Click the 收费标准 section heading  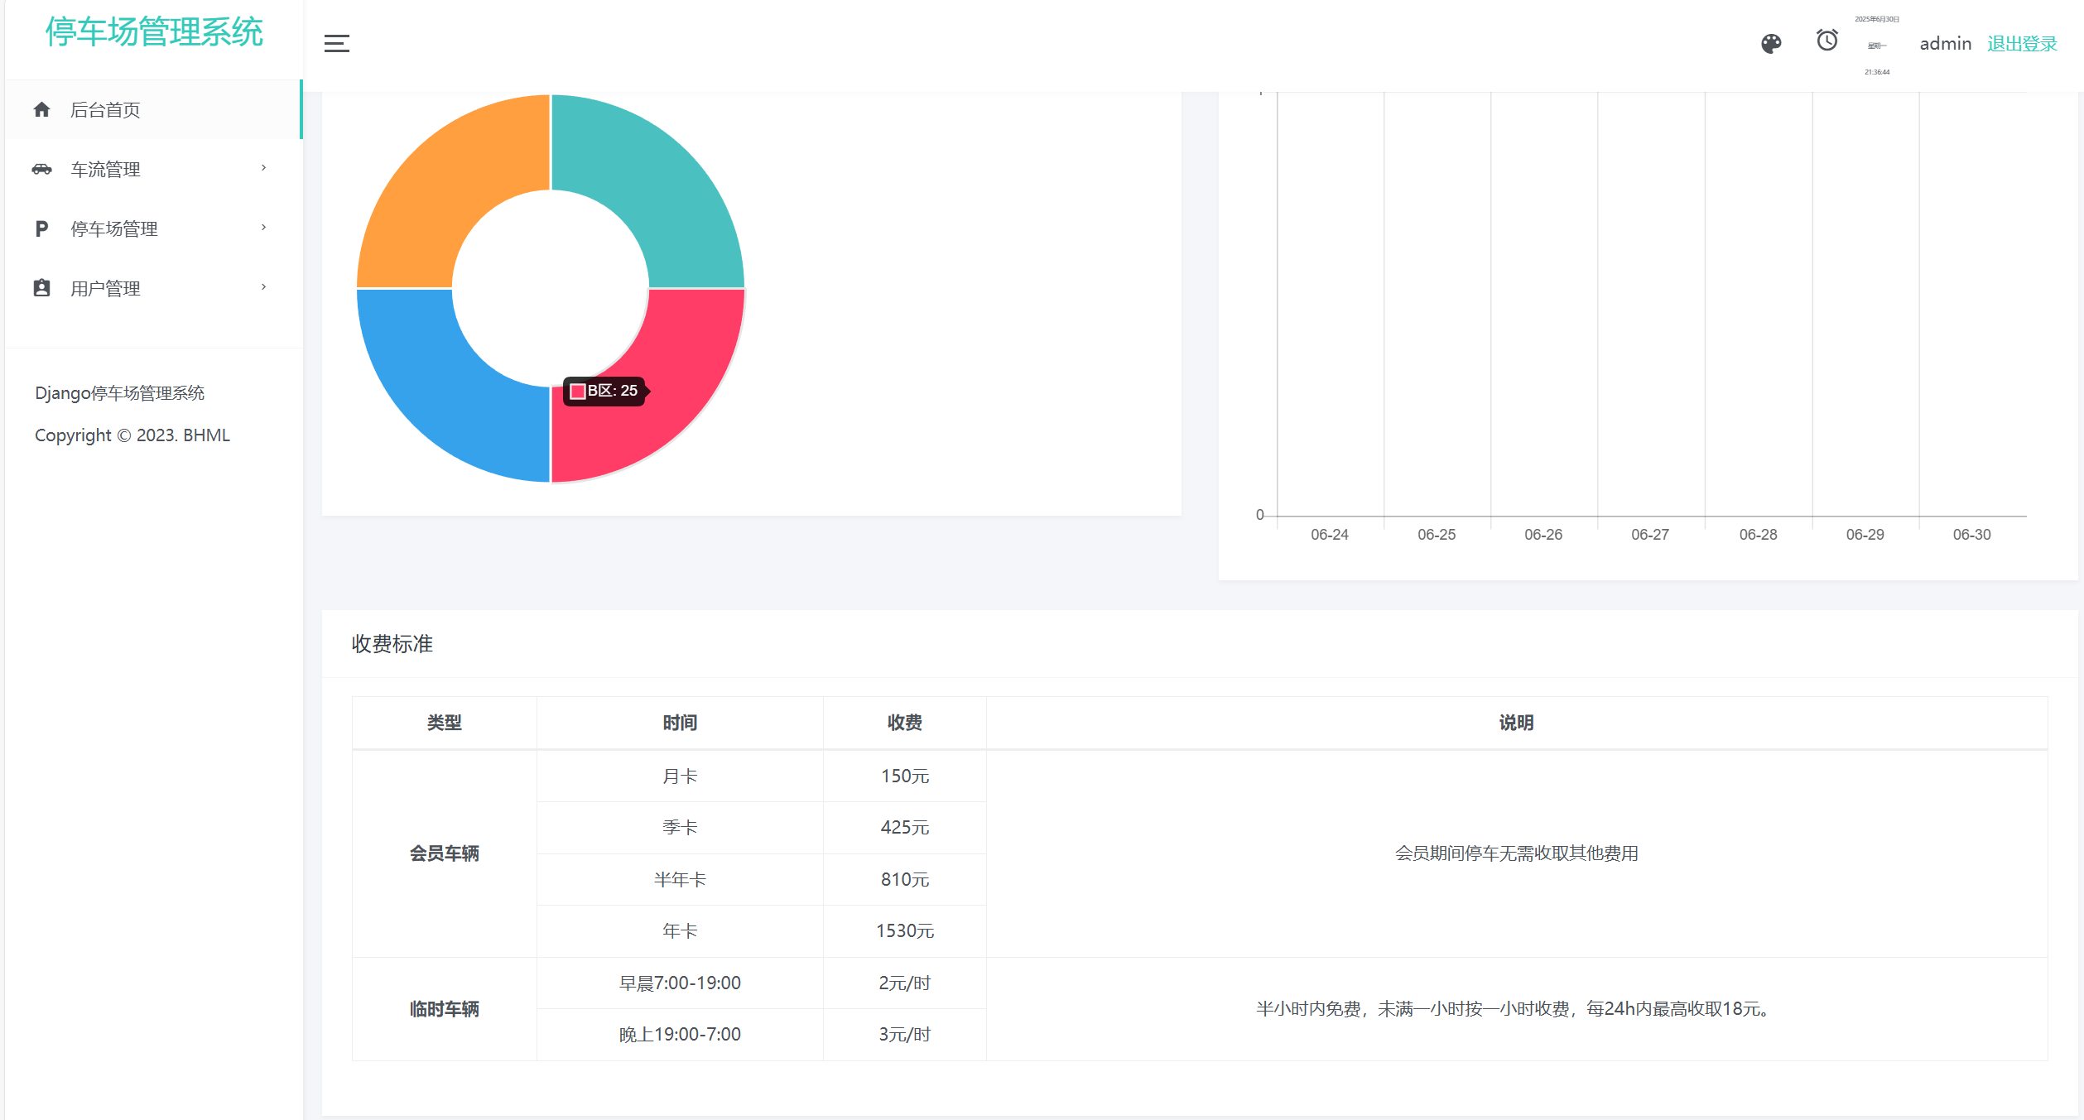click(x=392, y=644)
